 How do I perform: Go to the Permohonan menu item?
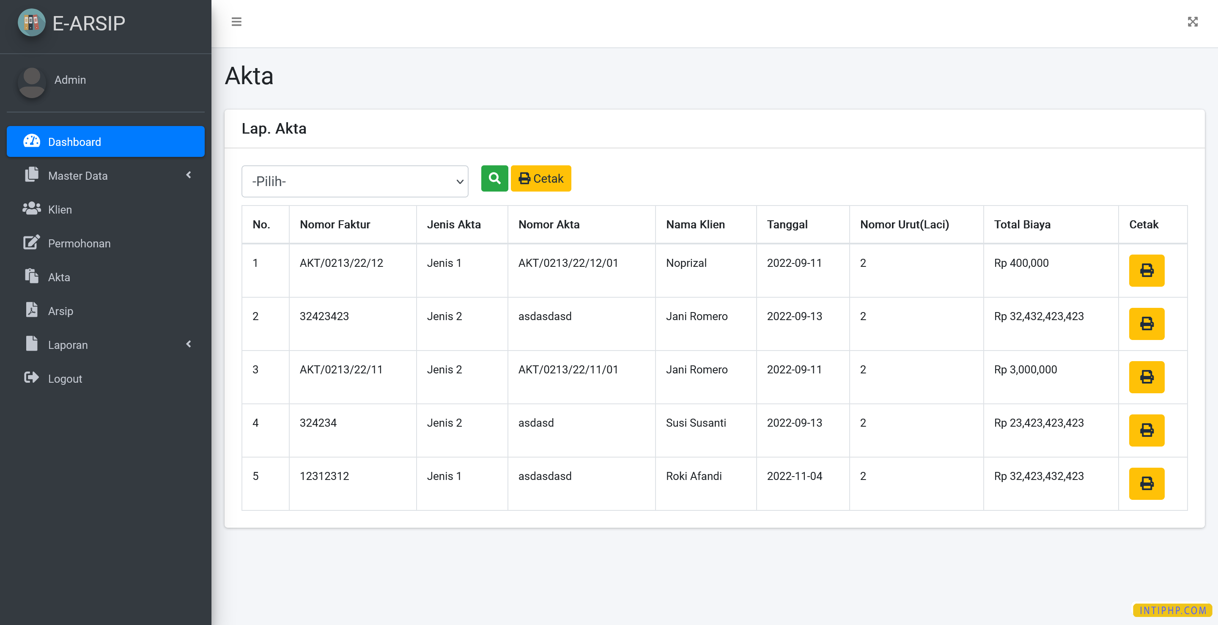79,243
